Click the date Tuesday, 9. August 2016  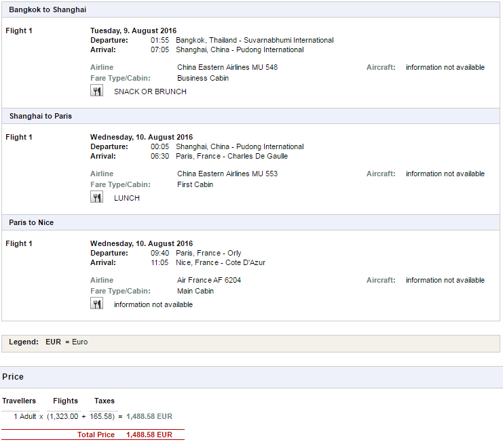click(133, 31)
